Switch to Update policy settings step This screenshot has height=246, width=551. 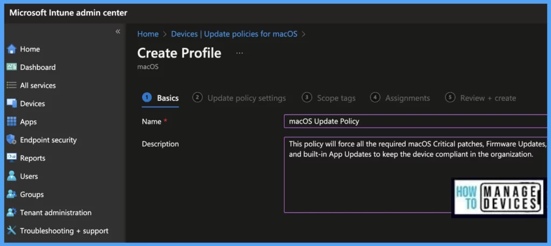point(239,98)
